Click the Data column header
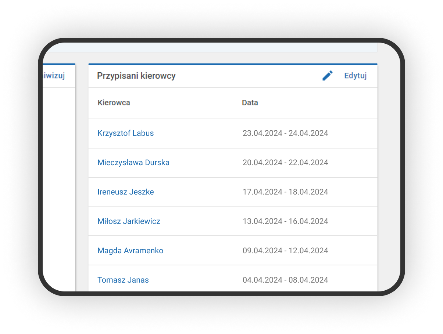 250,103
